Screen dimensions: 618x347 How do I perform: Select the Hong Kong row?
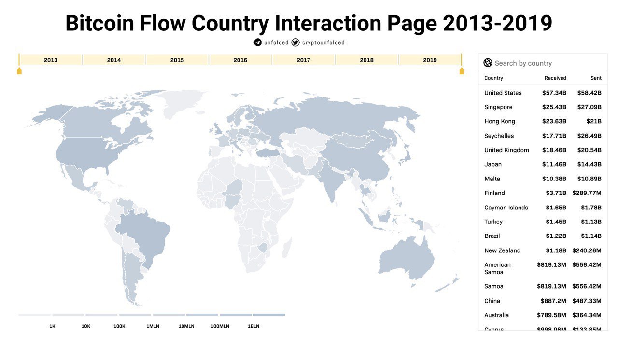pos(543,121)
